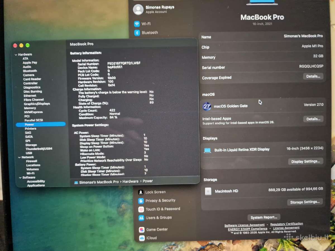The image size is (335, 251).
Task: Open Details for Coverage Expired
Action: (313, 76)
